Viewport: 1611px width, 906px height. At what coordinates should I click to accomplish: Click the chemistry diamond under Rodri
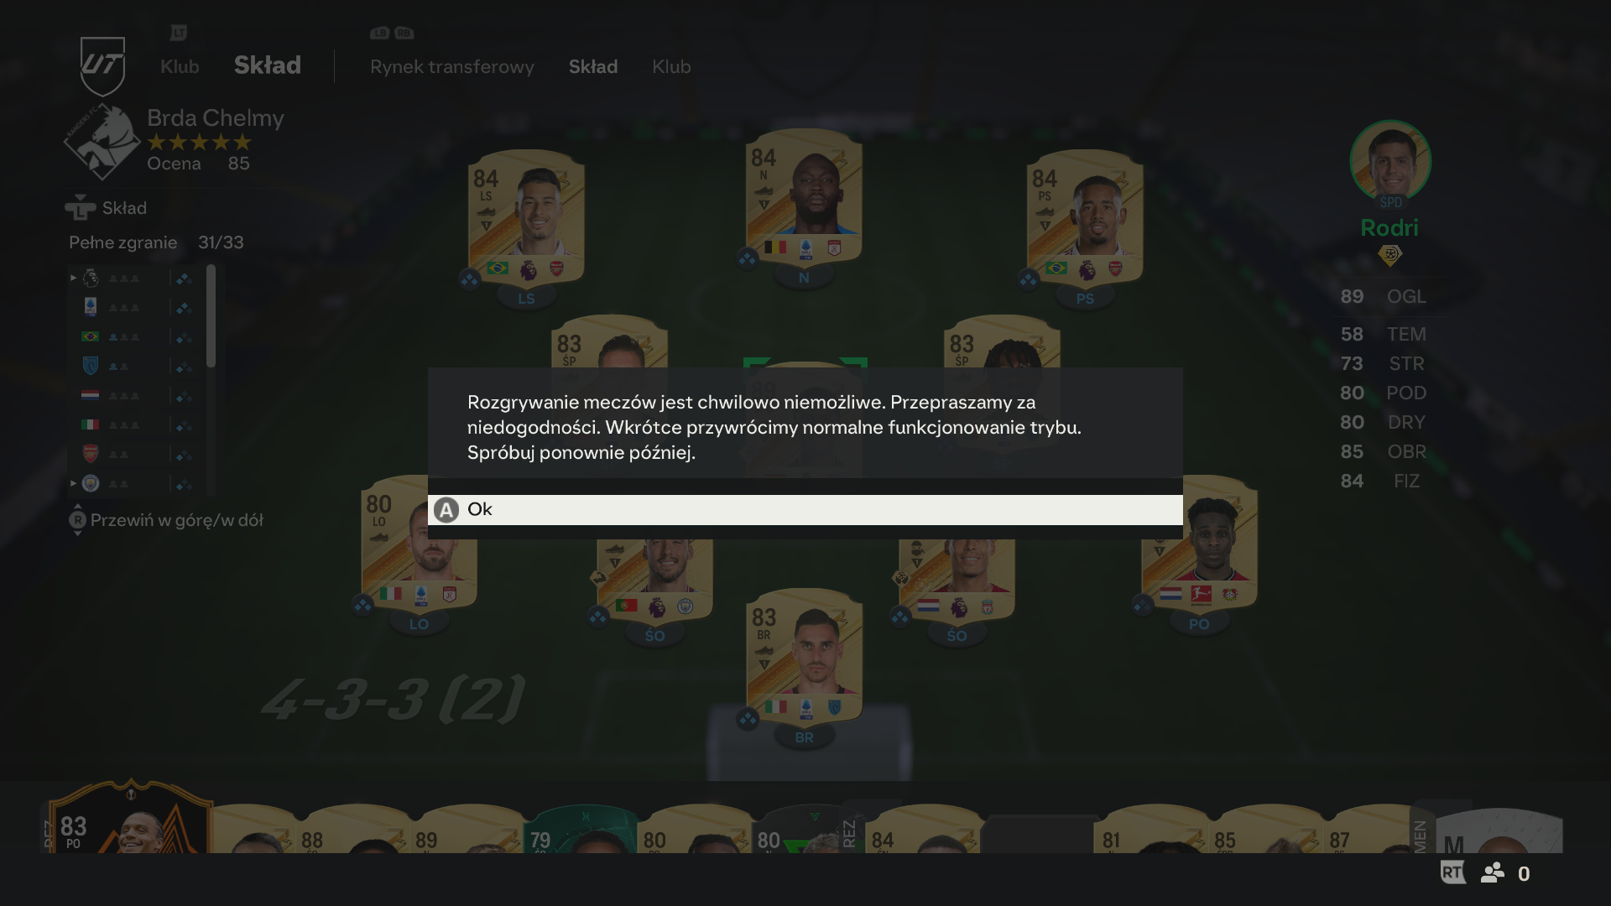tap(1389, 256)
